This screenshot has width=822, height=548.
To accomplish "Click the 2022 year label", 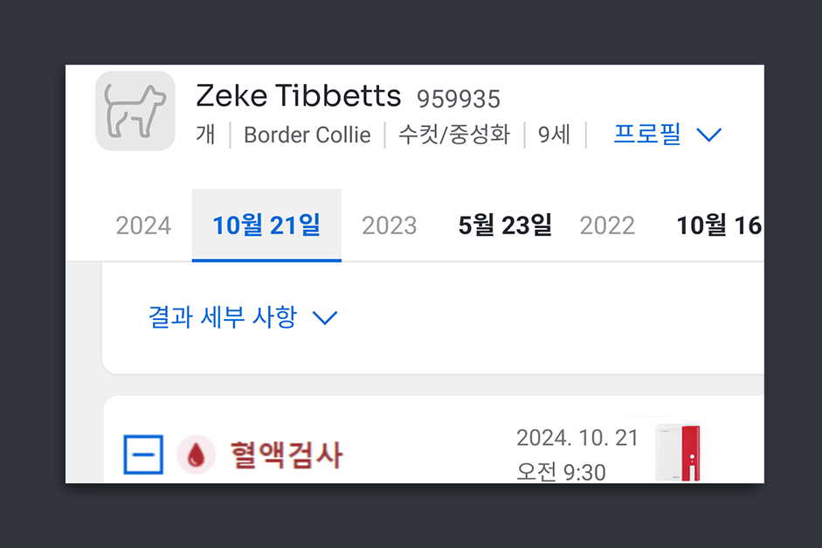I will [607, 225].
